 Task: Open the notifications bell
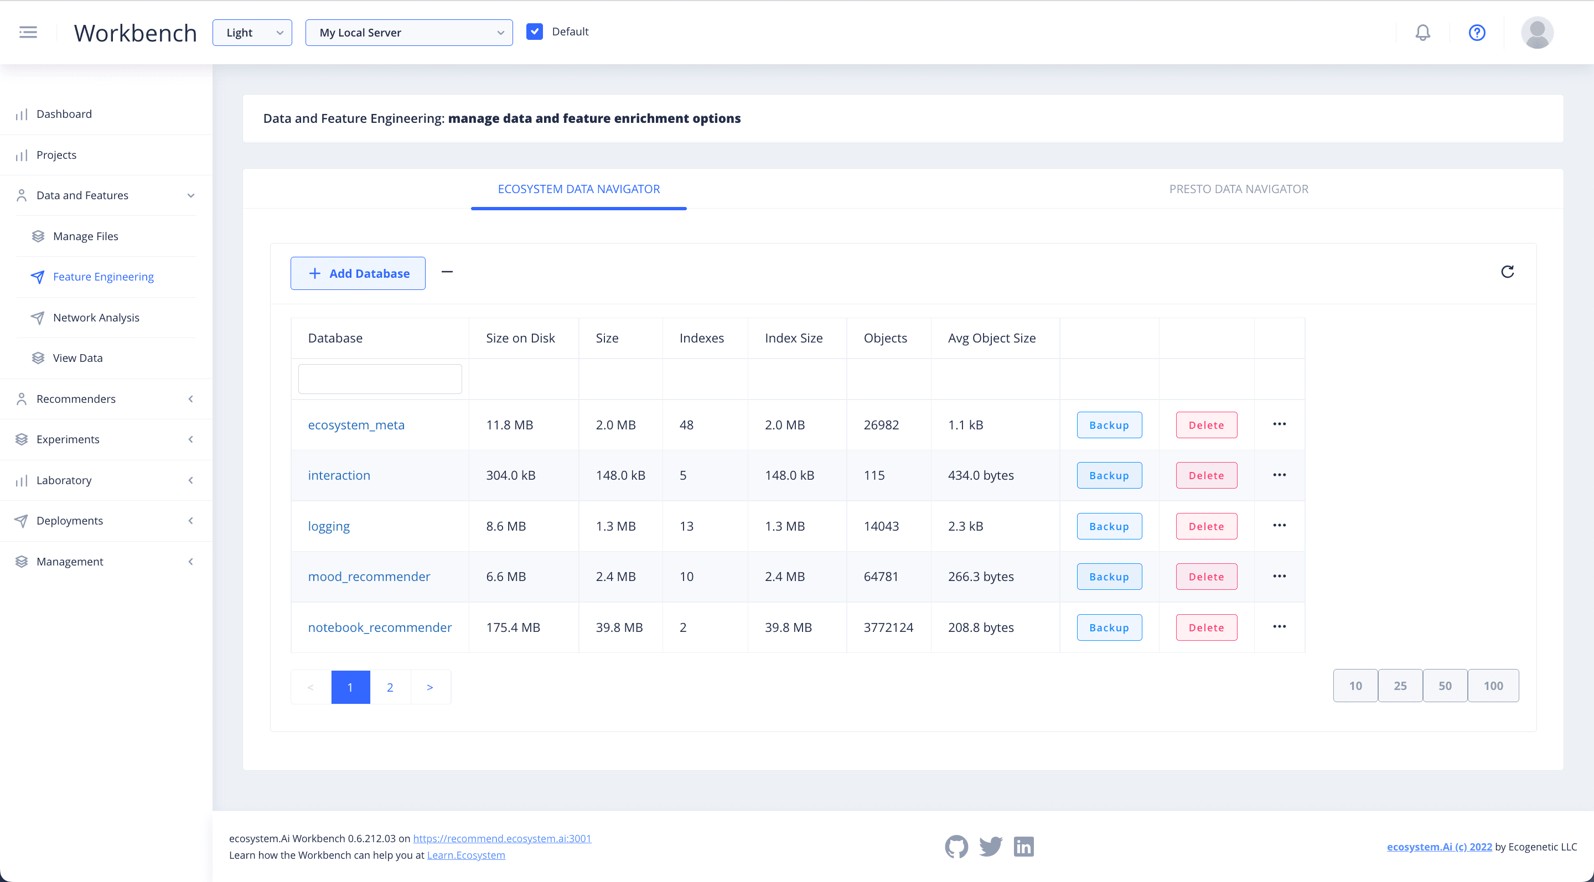click(x=1422, y=32)
